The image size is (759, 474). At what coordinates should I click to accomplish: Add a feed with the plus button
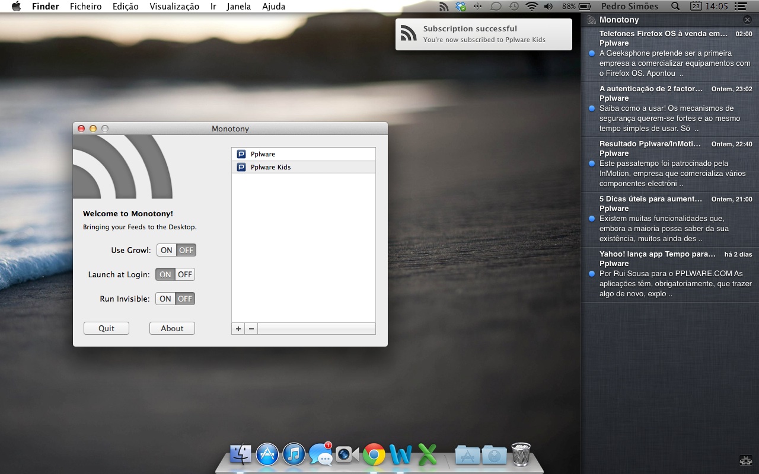238,329
